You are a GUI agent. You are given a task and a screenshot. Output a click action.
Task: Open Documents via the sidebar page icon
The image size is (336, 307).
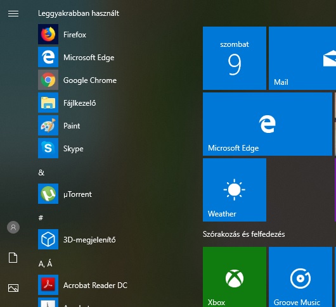[x=13, y=258]
